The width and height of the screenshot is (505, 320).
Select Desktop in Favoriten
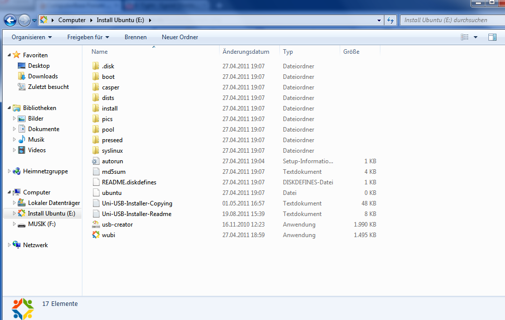pyautogui.click(x=39, y=66)
